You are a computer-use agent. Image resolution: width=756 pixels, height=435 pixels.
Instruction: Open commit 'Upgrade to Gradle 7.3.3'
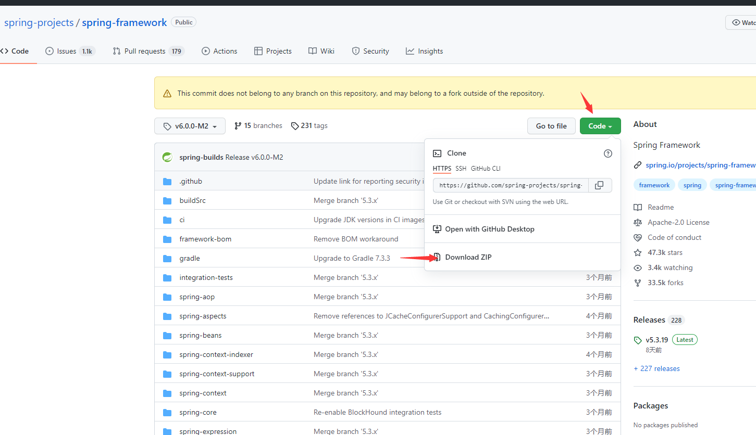pos(352,259)
